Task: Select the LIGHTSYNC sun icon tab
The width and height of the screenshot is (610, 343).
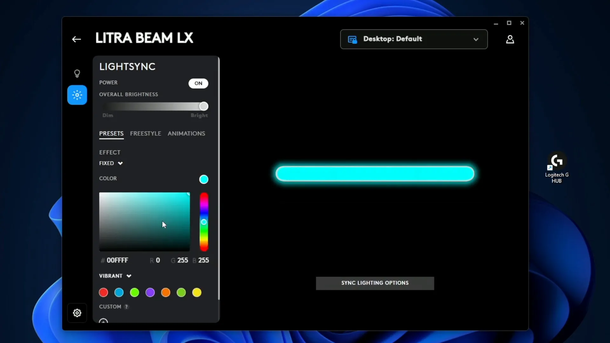Action: tap(77, 95)
